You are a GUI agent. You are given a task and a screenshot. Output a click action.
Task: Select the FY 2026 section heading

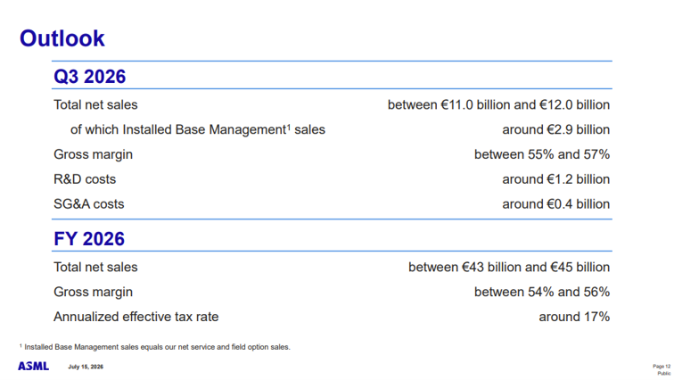pos(89,239)
